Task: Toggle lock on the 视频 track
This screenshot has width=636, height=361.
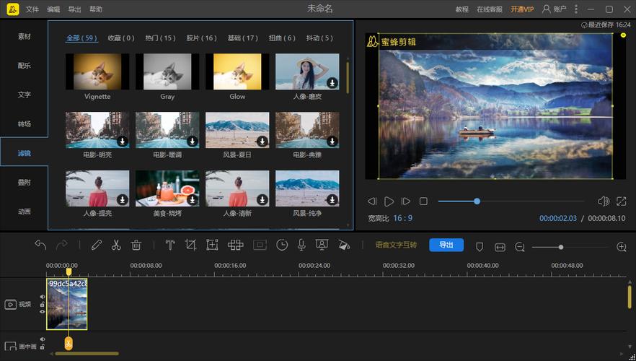Action: click(x=43, y=305)
